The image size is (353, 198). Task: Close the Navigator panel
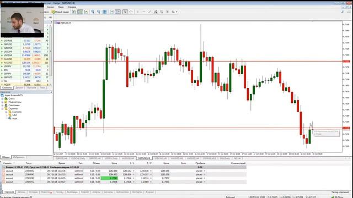pyautogui.click(x=51, y=92)
